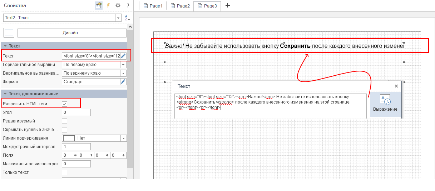
Task: Click the pencil edit icon for Текст
Action: tap(123, 56)
